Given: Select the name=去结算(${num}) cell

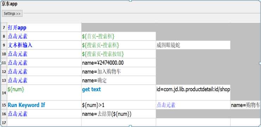Looking at the screenshot, I should (119, 114).
